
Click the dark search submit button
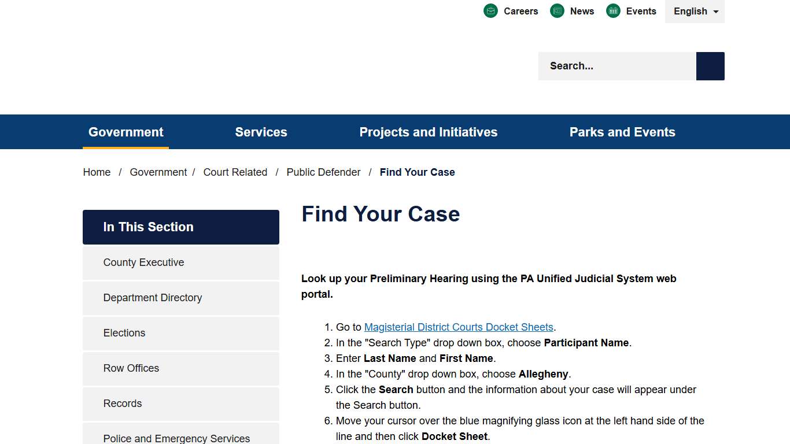710,66
